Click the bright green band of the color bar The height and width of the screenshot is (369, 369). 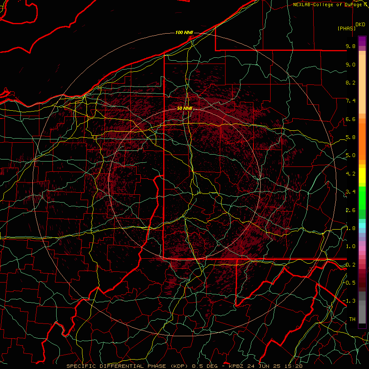tap(362, 198)
